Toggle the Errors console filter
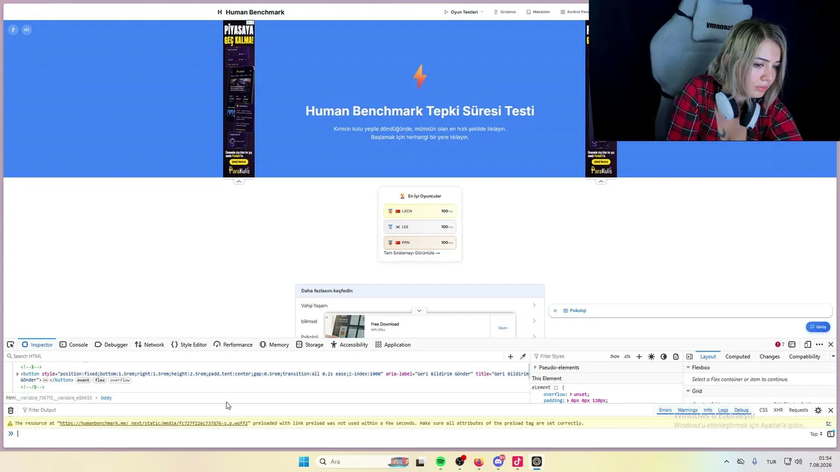The width and height of the screenshot is (840, 472). point(665,410)
